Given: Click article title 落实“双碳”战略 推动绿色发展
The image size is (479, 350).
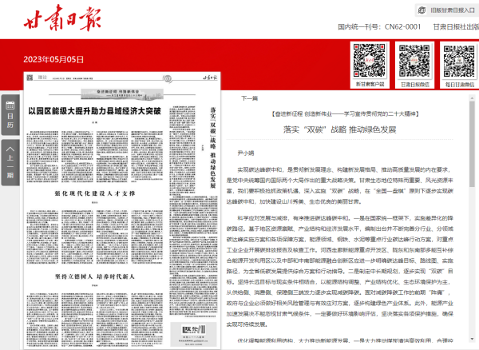Looking at the screenshot, I should pos(339,129).
